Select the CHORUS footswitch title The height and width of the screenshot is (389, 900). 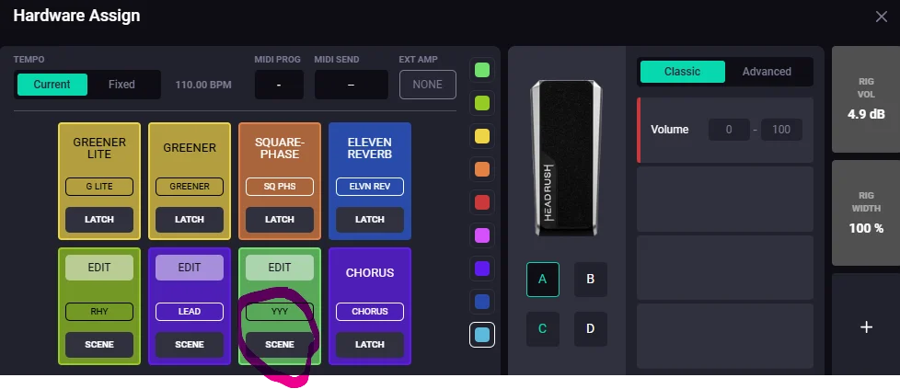point(370,272)
